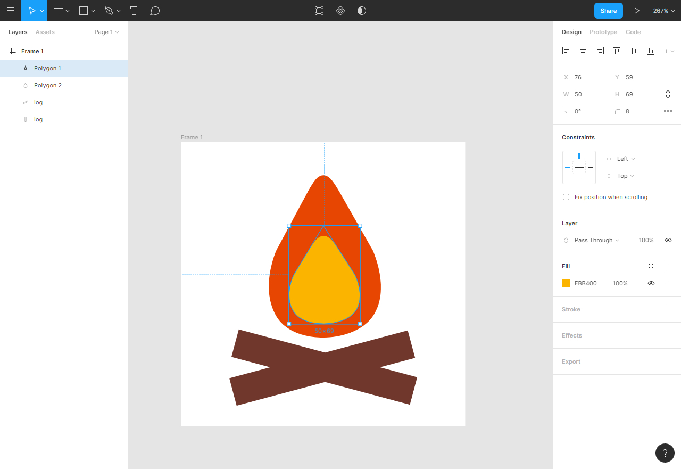Open the zoom 267% dropdown
Image resolution: width=681 pixels, height=469 pixels.
pos(663,11)
